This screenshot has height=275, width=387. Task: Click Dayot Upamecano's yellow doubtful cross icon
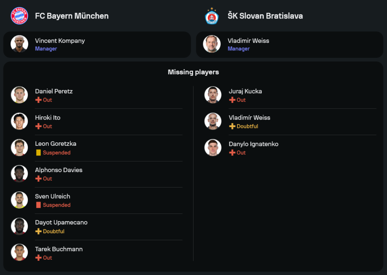coord(38,231)
